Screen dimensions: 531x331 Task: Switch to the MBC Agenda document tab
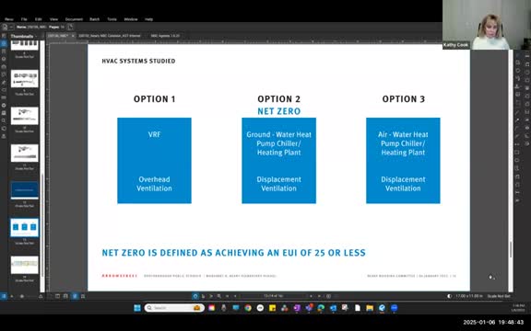[x=165, y=36]
